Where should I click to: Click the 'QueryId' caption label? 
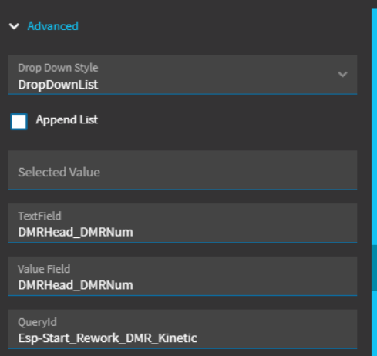pyautogui.click(x=37, y=322)
